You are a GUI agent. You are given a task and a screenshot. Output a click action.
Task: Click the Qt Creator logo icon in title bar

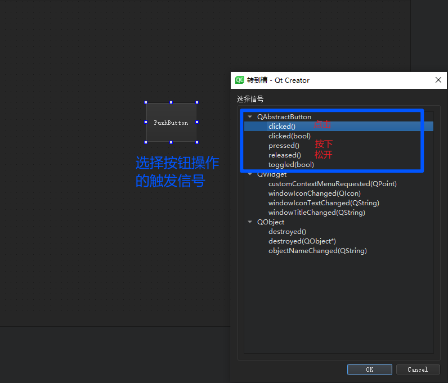[x=239, y=80]
